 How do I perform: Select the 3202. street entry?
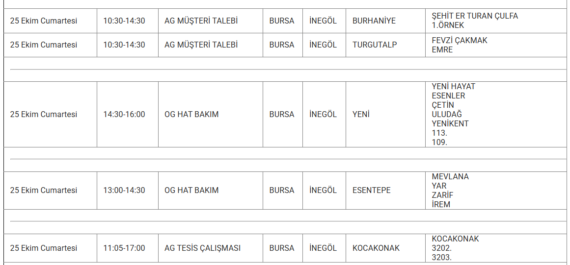pos(442,248)
